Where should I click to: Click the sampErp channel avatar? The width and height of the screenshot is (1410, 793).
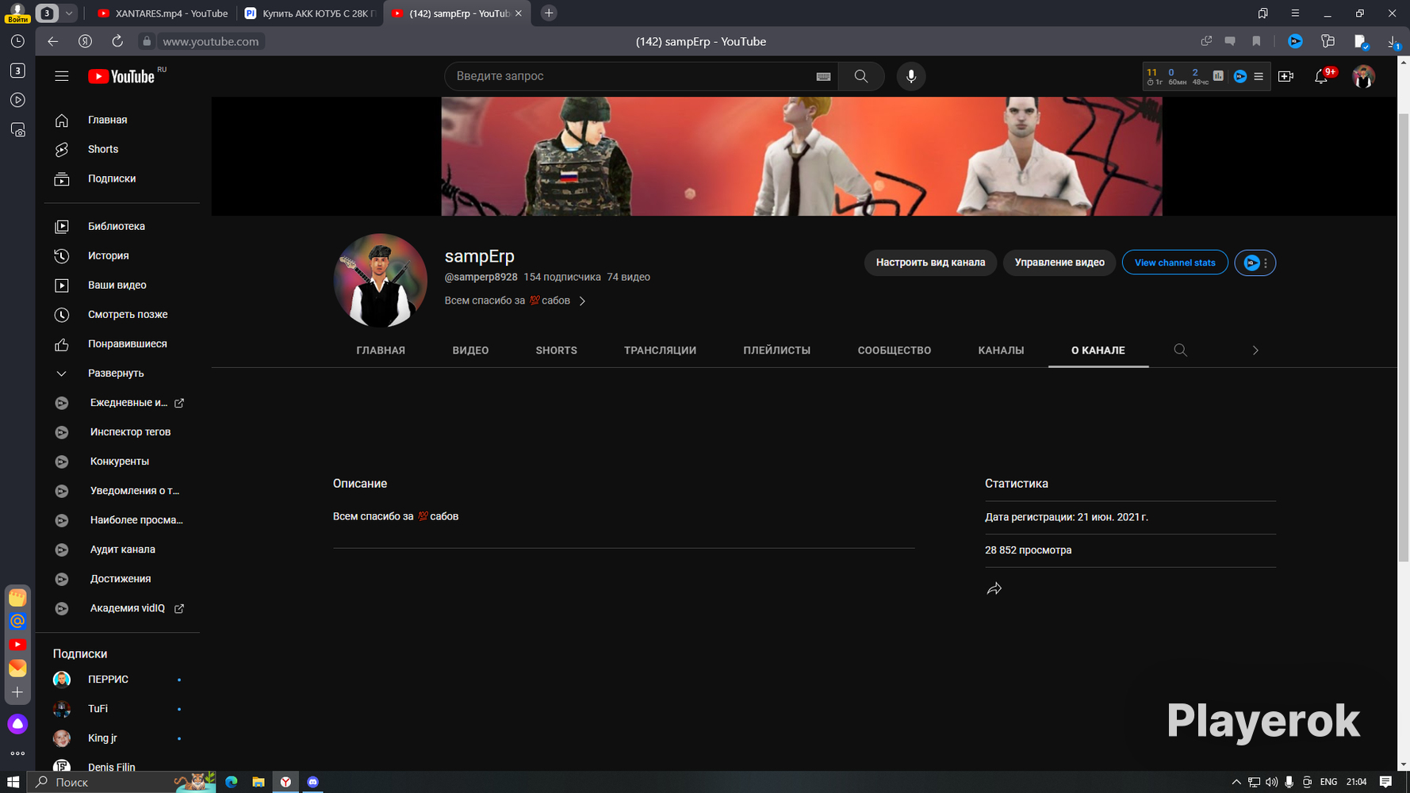[x=380, y=280]
